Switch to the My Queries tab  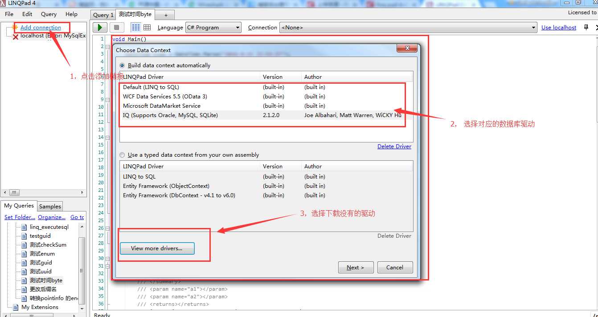(19, 206)
